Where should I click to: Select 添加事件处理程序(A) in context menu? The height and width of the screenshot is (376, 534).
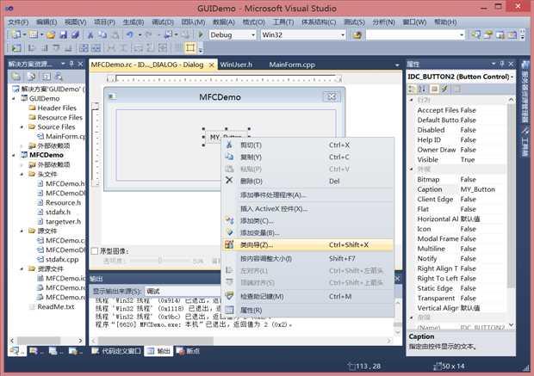307,195
